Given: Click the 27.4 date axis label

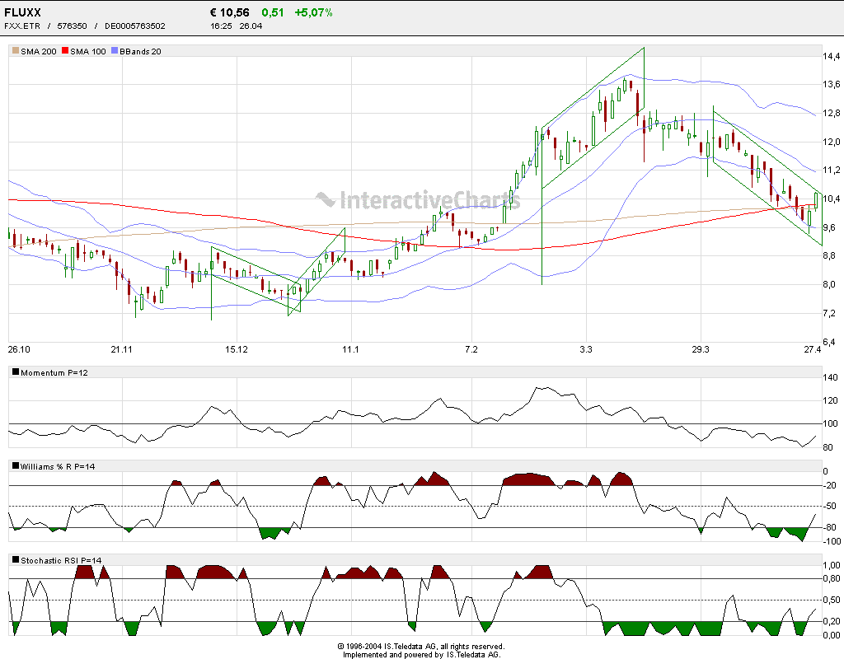Looking at the screenshot, I should [812, 349].
